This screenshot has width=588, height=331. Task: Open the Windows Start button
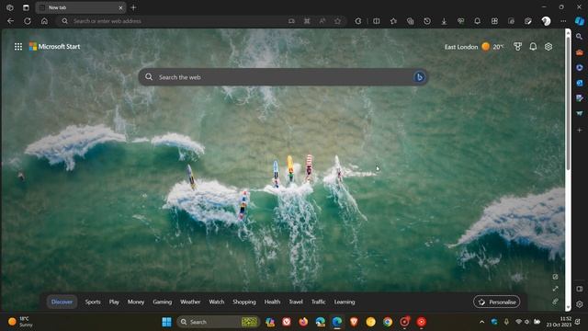pyautogui.click(x=166, y=322)
